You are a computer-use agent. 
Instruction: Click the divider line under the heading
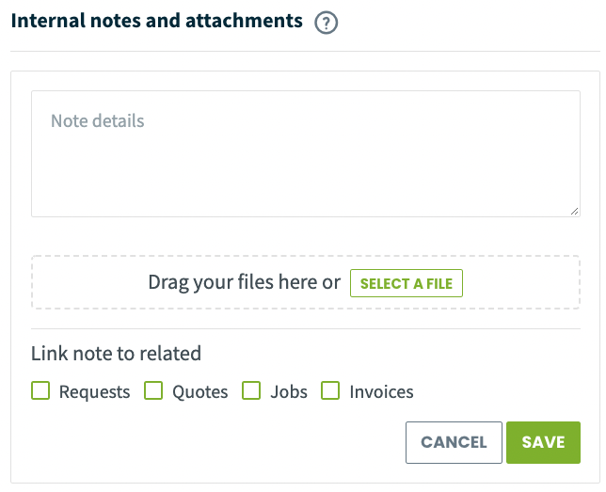[305, 51]
